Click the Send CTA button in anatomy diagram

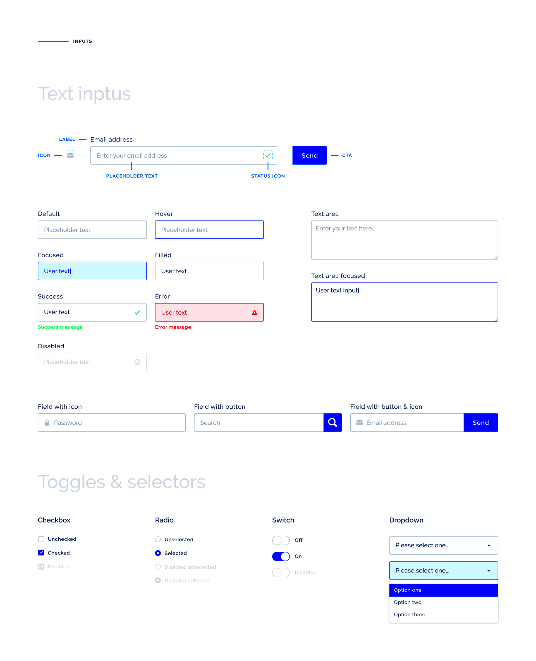coord(309,156)
